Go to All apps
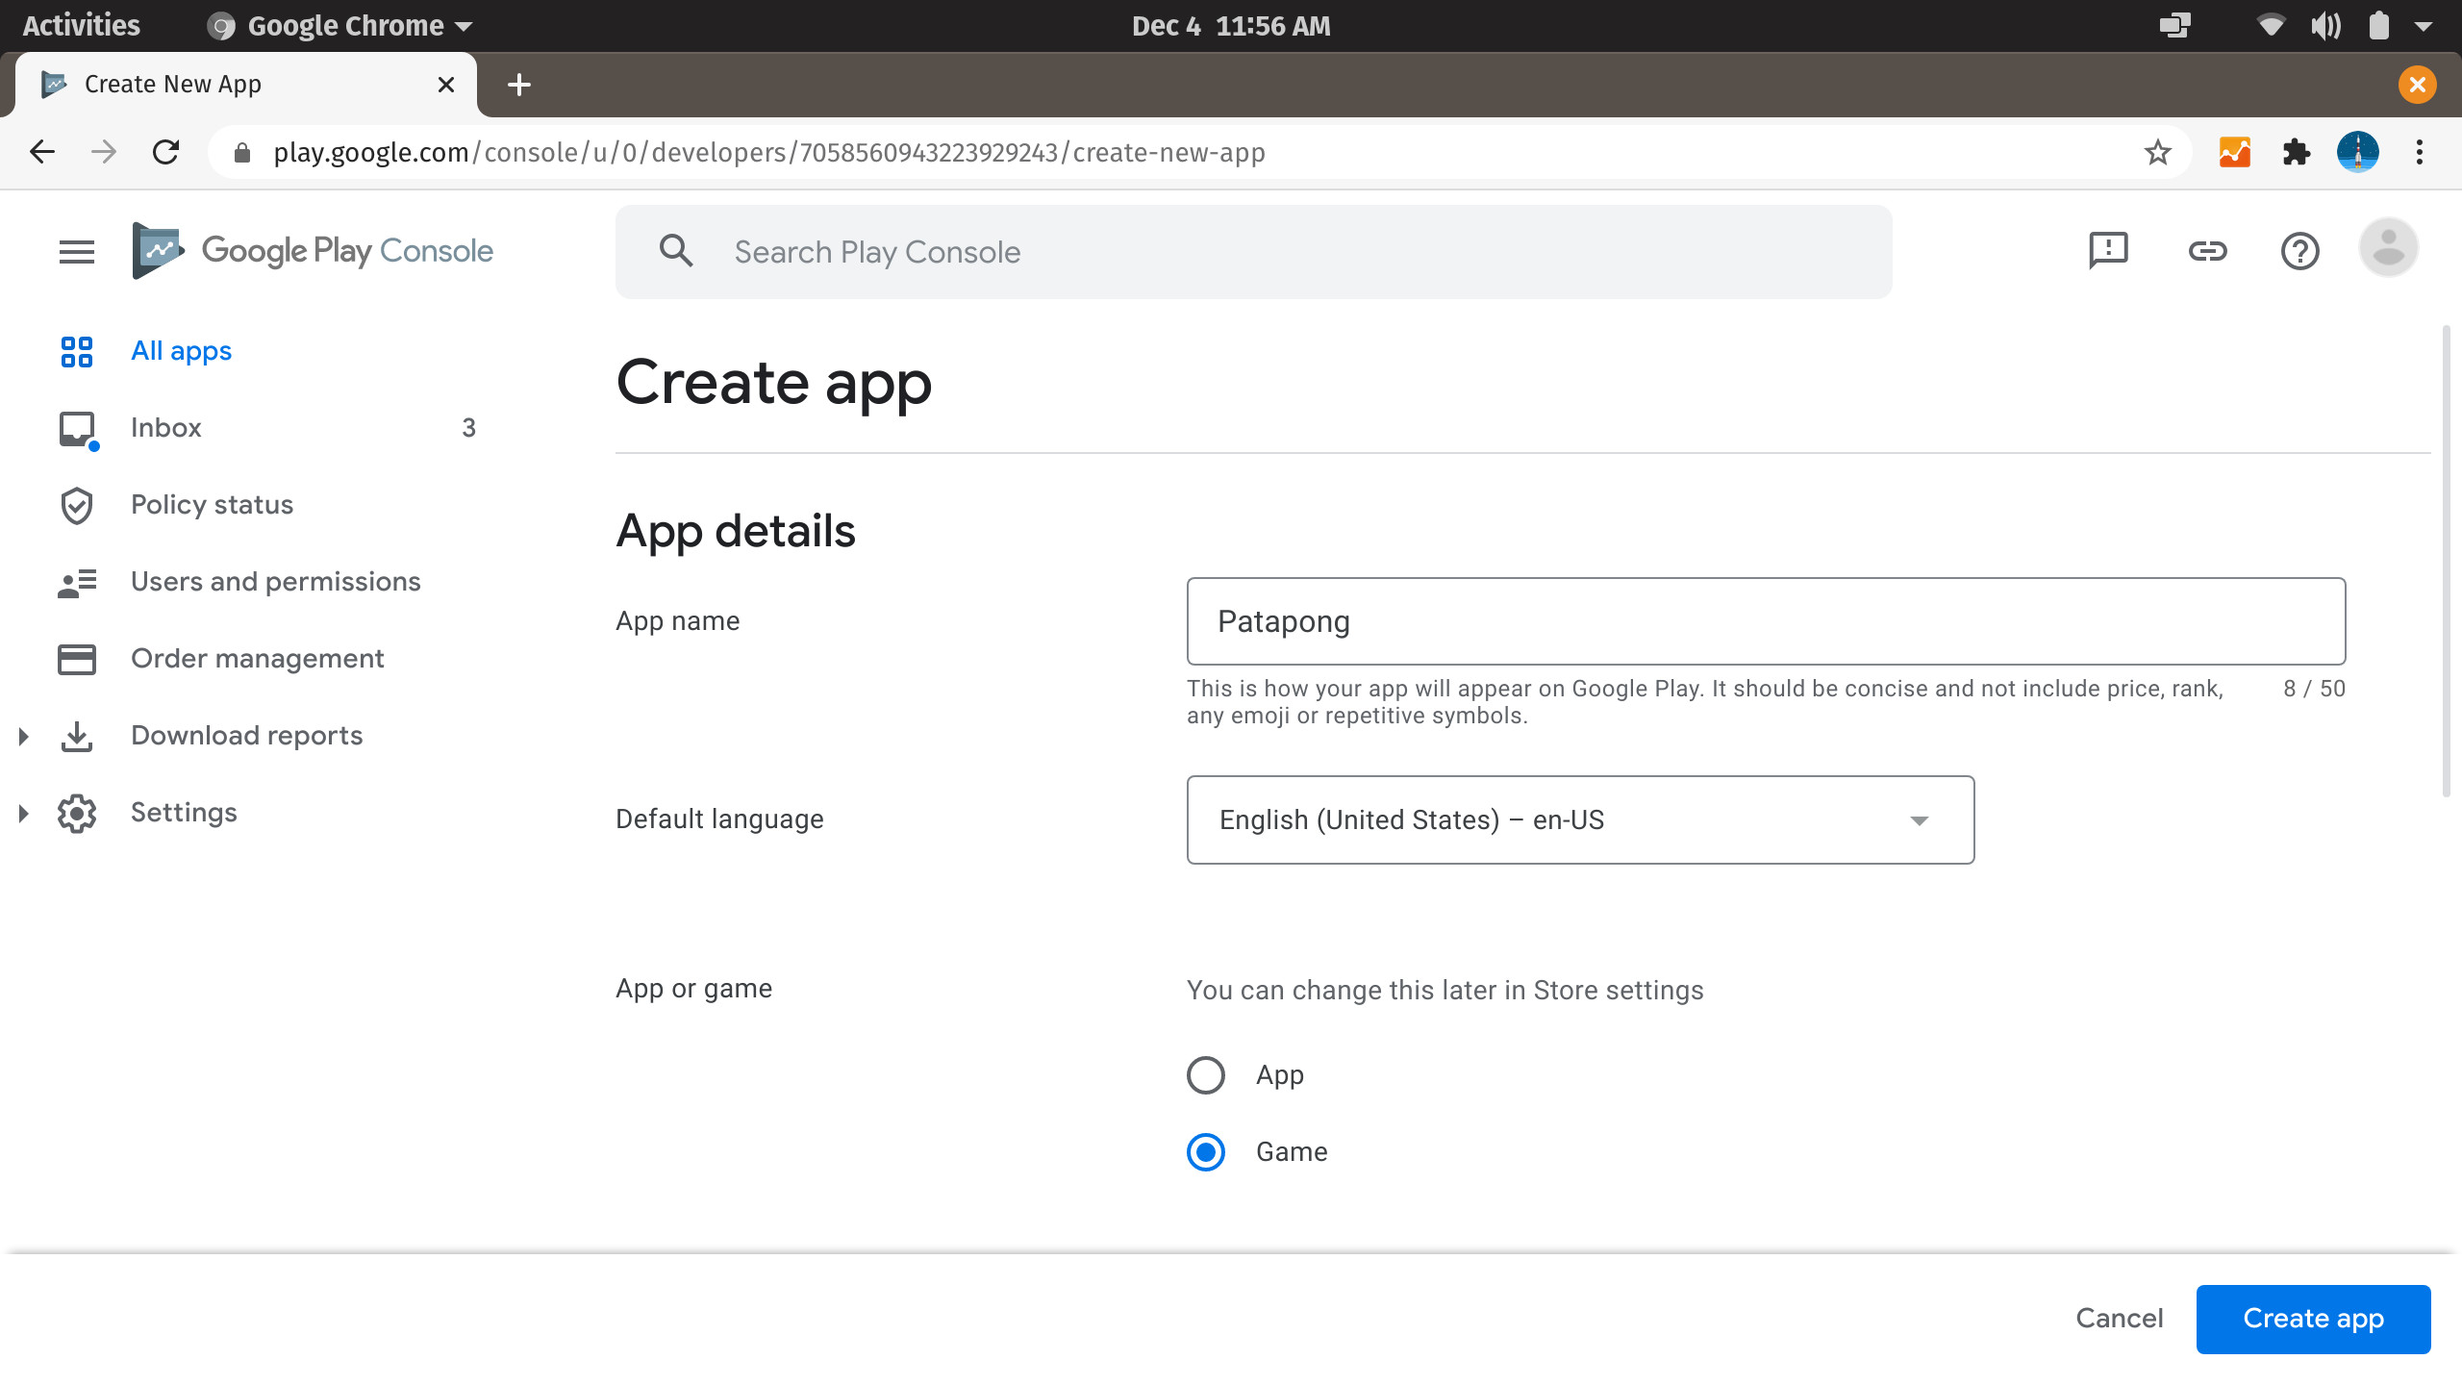 [181, 351]
